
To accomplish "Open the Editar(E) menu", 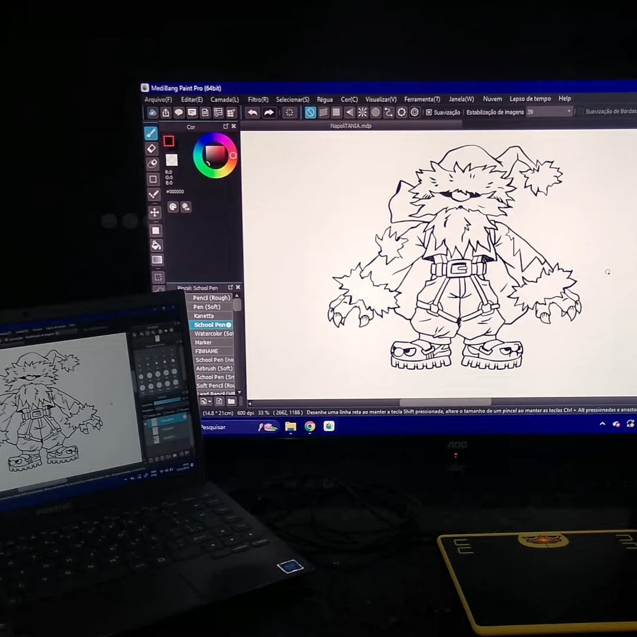I will (x=192, y=100).
